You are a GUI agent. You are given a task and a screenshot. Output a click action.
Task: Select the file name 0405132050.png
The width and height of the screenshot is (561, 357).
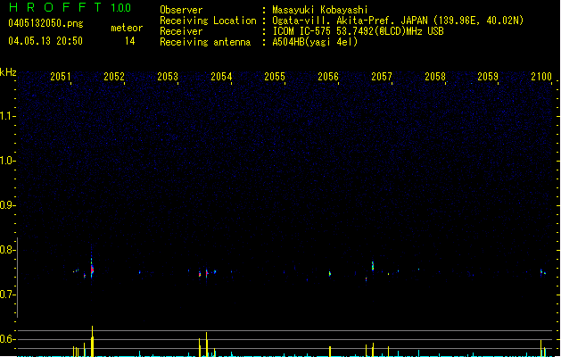pos(45,23)
